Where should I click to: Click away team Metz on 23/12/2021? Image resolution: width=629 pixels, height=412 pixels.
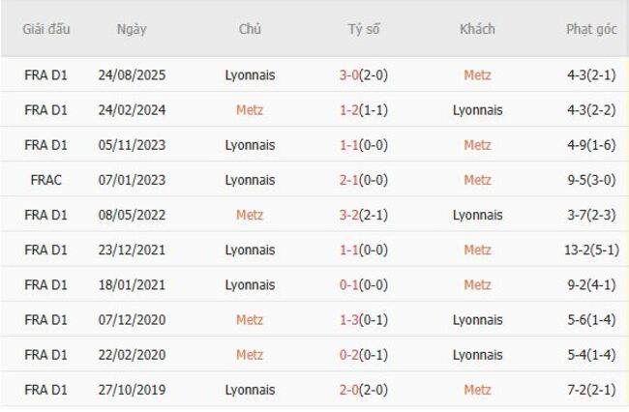click(477, 250)
